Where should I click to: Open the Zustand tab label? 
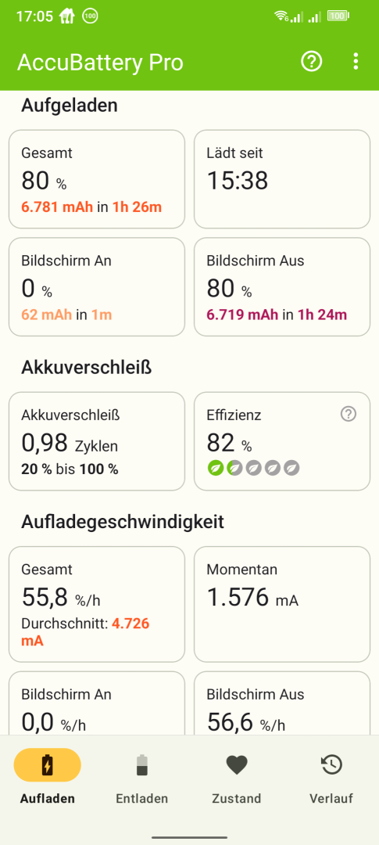(x=236, y=799)
